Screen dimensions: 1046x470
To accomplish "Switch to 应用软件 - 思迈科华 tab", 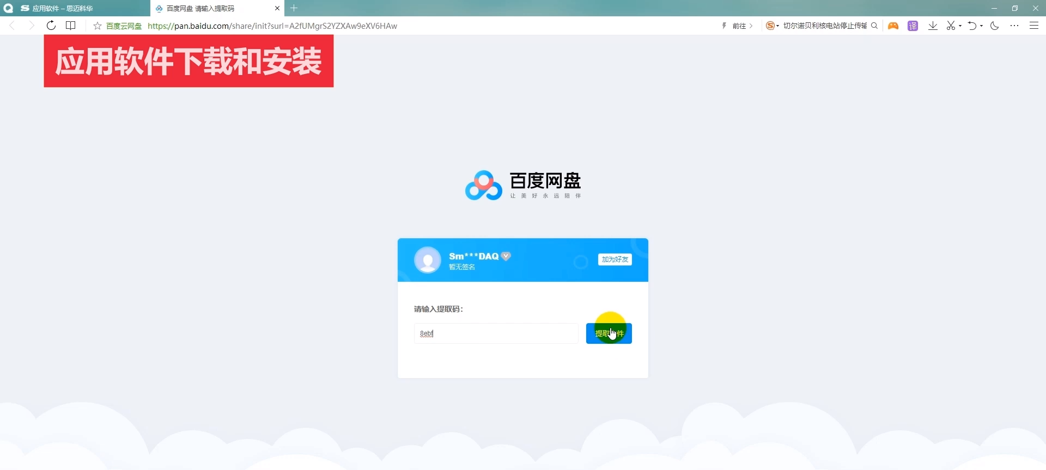I will coord(82,8).
